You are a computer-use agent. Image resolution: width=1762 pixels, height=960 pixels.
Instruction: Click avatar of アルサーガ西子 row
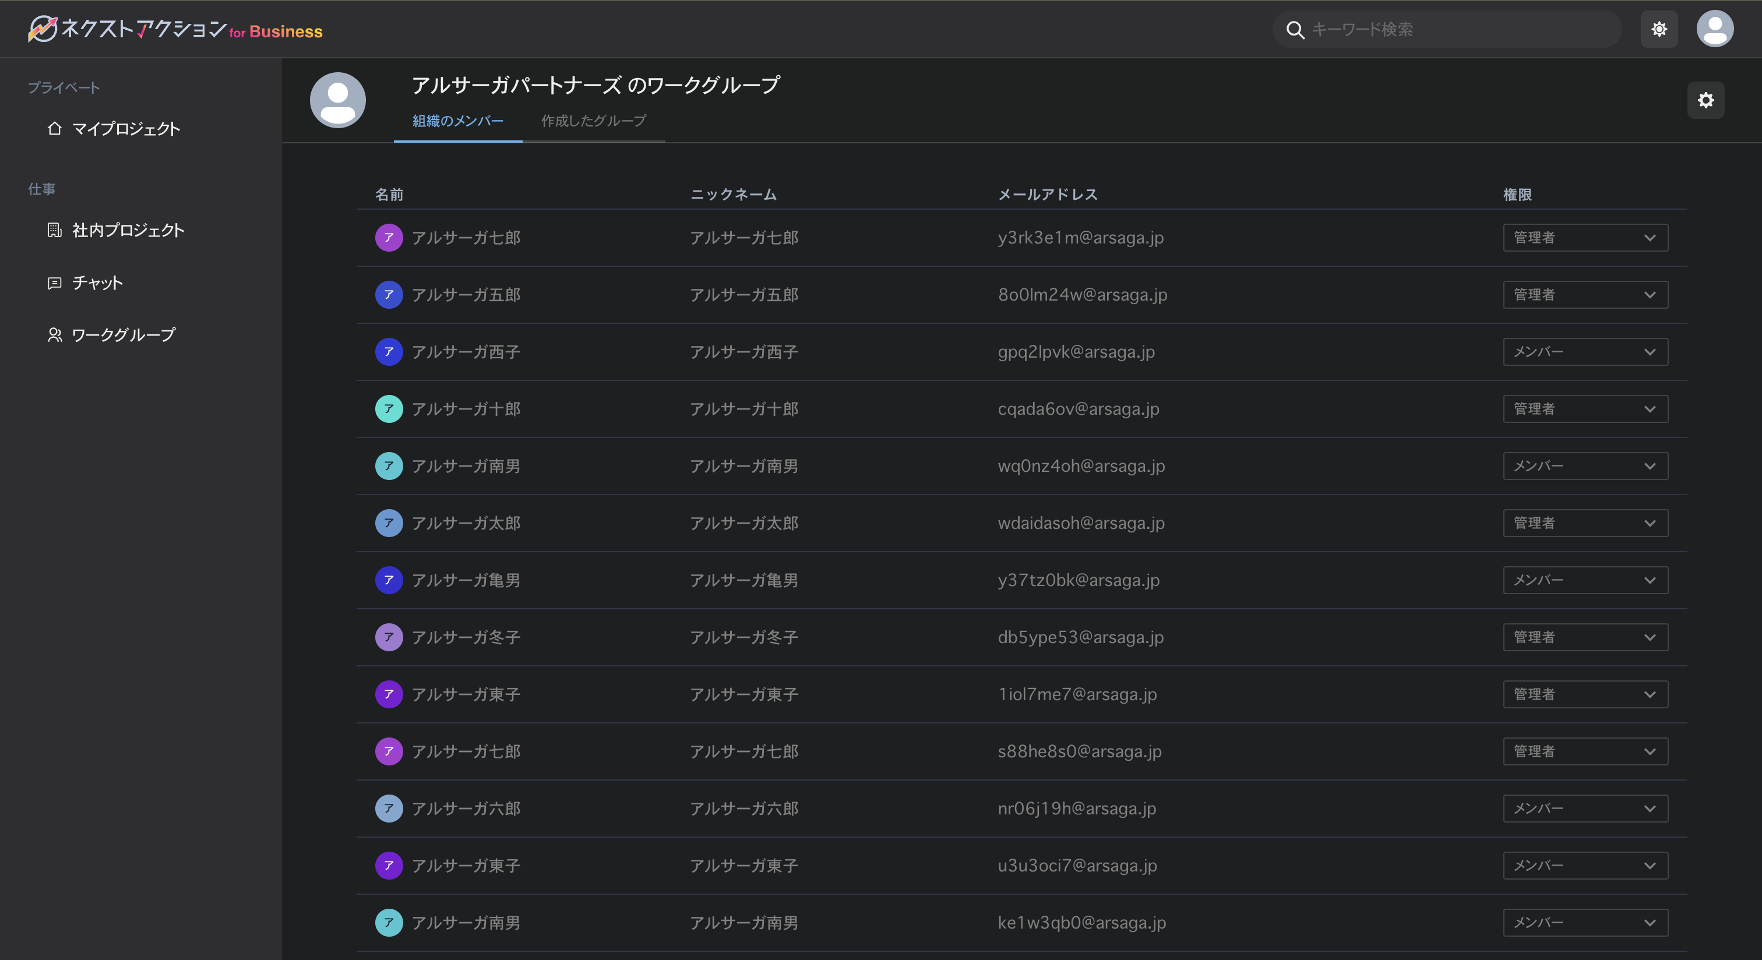(389, 351)
